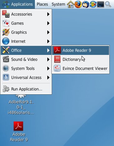Choose Run Application... from the menu
Viewport: 114px width, 146px height.
[x=26, y=89]
